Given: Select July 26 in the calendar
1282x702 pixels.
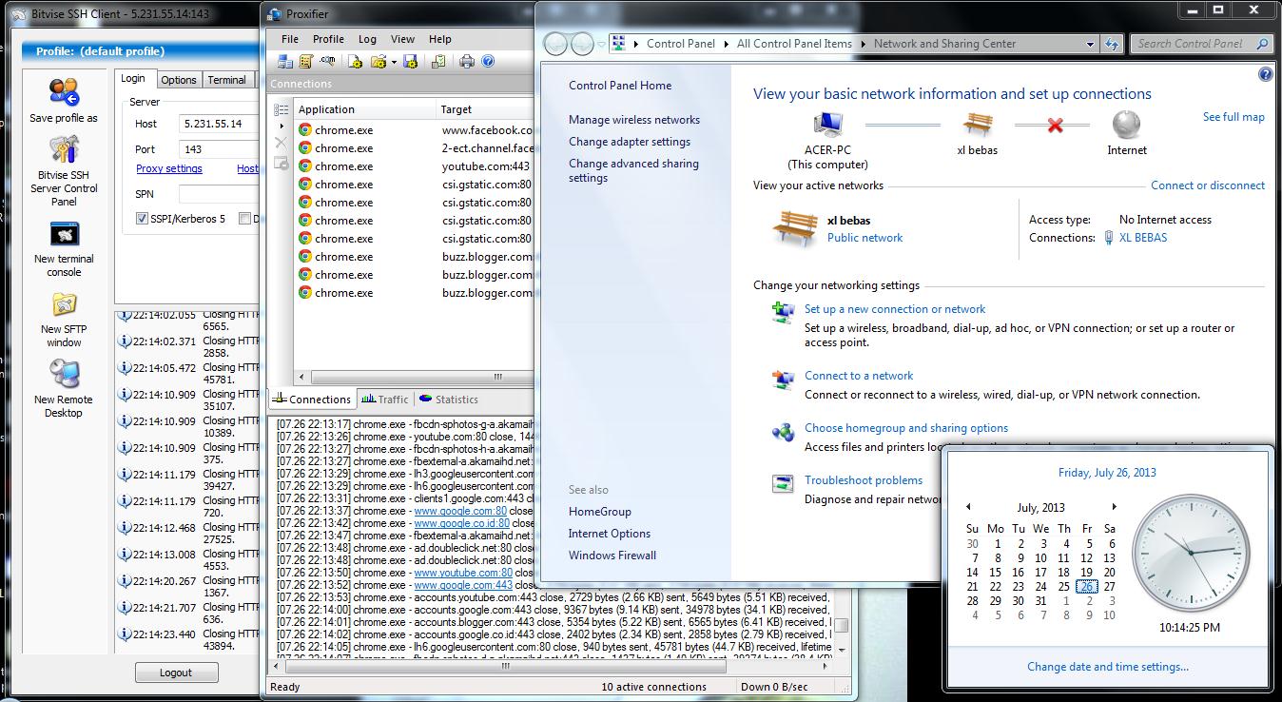Looking at the screenshot, I should (x=1086, y=587).
